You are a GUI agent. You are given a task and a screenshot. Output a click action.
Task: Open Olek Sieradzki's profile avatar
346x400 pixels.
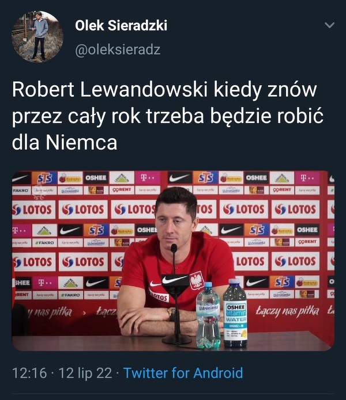(x=37, y=36)
